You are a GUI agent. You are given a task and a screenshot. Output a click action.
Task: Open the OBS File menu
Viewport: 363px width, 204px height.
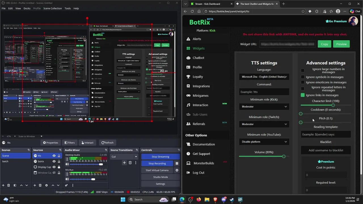[4, 8]
